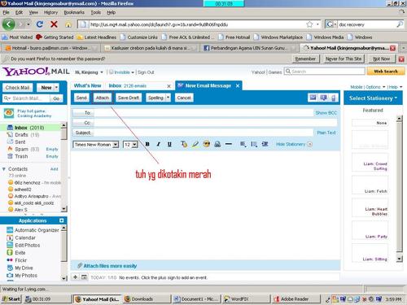
Task: Open the Select Stationery dropdown
Action: click(x=373, y=98)
